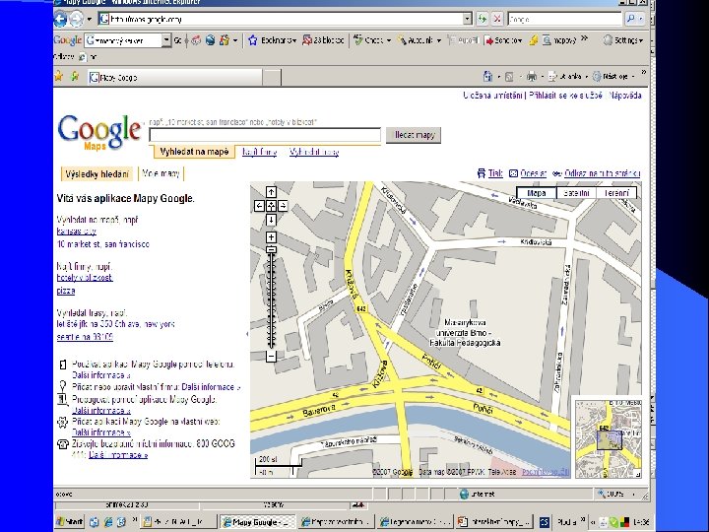Collapse the left panel with the small arrow
Viewport: 709px width, 532px height.
pos(247,334)
